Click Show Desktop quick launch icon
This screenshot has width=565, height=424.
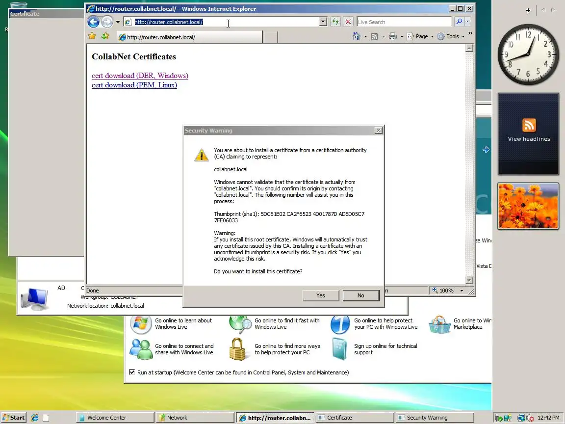pyautogui.click(x=46, y=418)
